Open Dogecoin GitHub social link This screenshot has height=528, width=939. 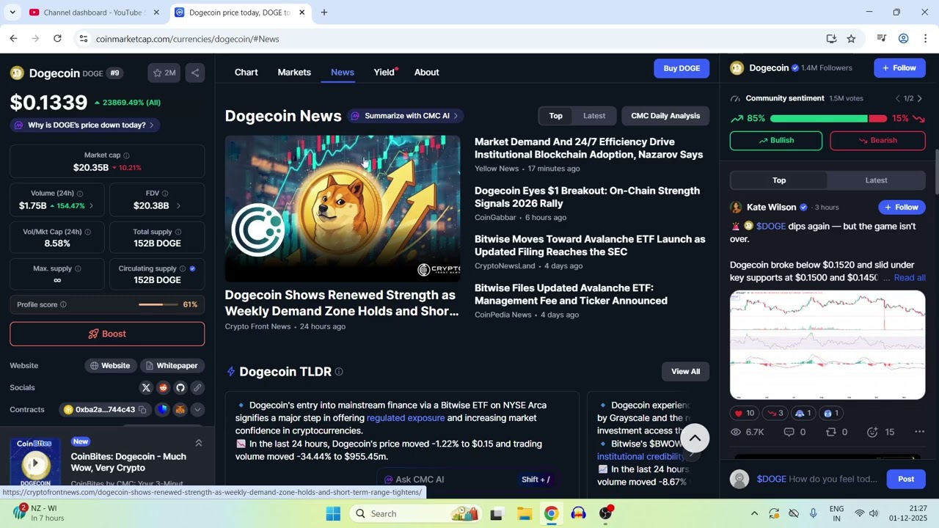[x=180, y=387]
